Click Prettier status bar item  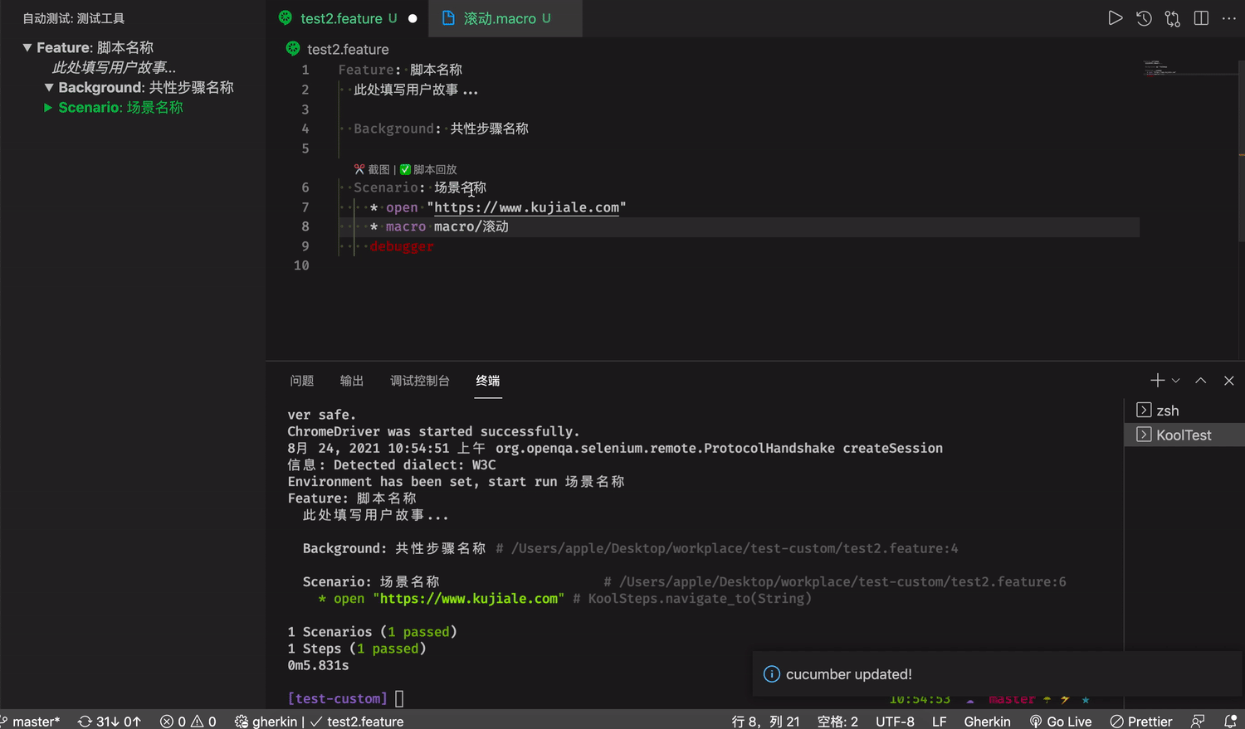[x=1141, y=722]
